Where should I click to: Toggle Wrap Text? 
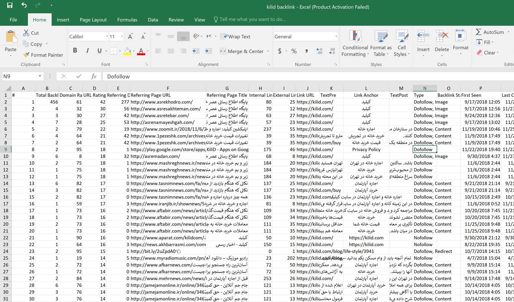(235, 37)
